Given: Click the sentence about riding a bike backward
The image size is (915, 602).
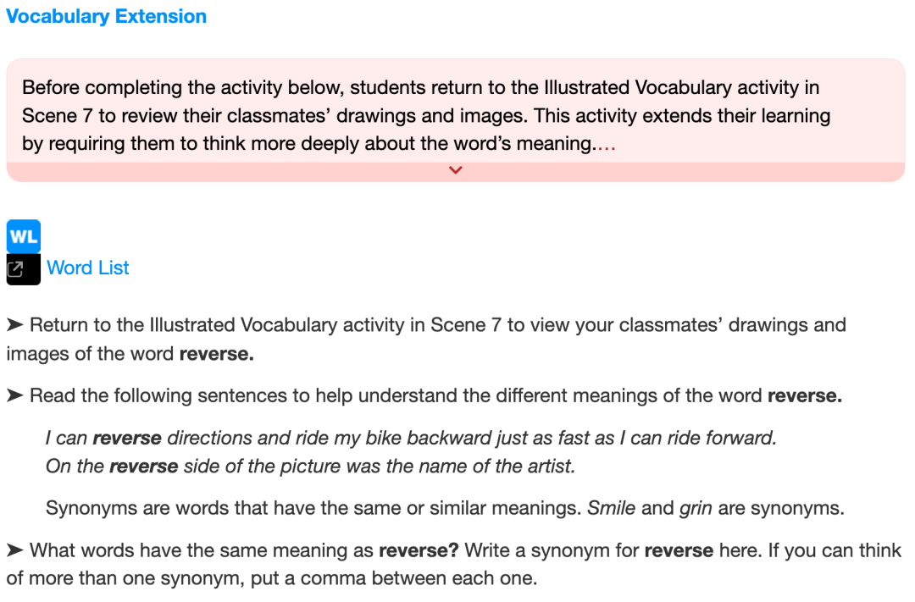Looking at the screenshot, I should [x=411, y=439].
